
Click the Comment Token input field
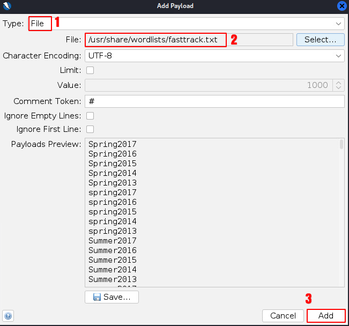(x=214, y=101)
